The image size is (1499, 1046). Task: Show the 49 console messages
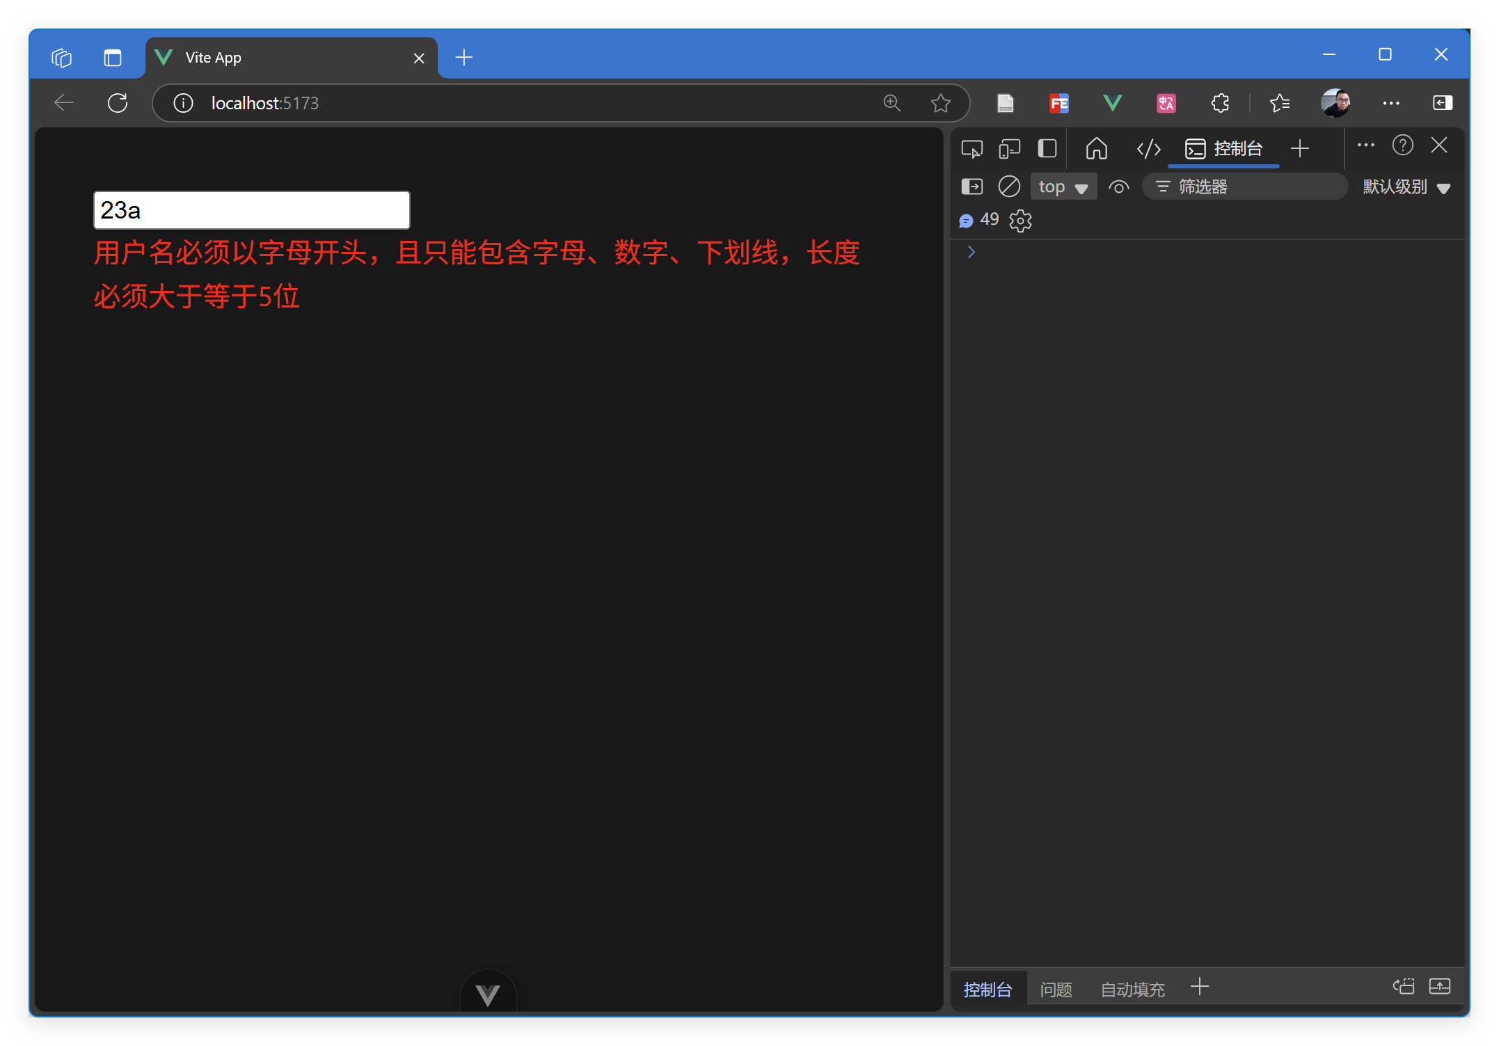pos(979,220)
